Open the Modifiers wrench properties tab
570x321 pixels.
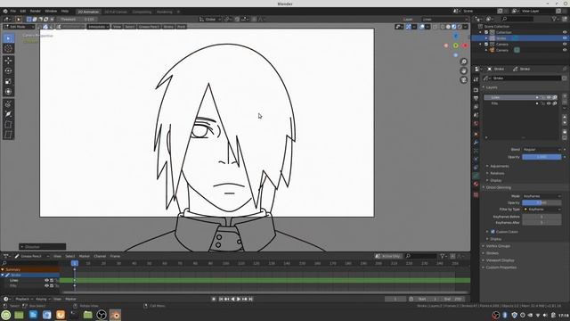click(x=476, y=142)
